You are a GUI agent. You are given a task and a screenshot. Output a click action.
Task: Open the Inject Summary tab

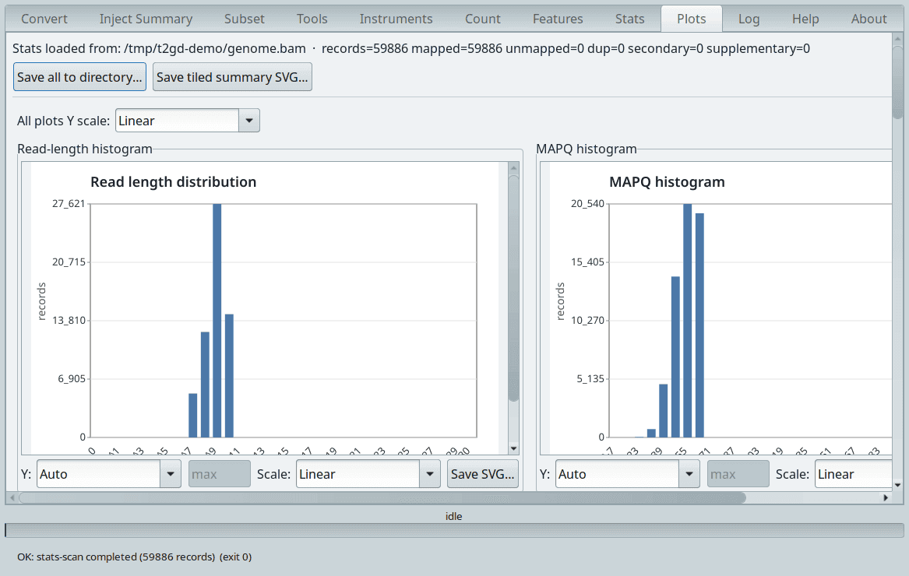pyautogui.click(x=146, y=19)
